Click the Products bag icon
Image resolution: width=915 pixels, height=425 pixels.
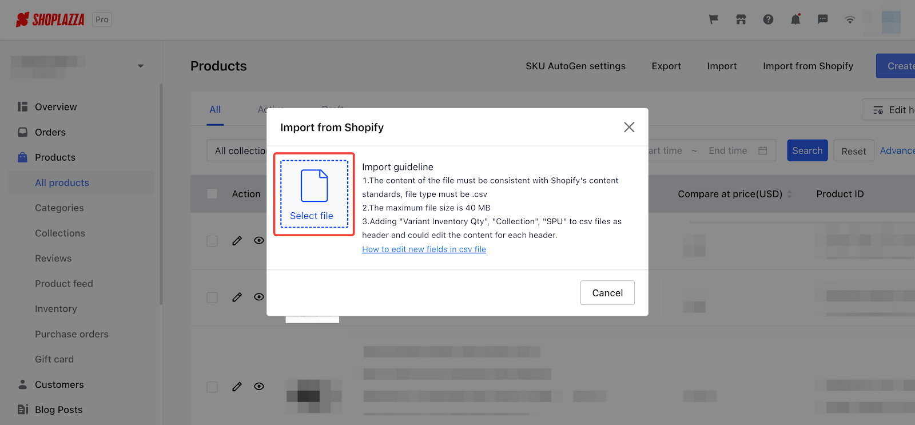[x=22, y=157]
